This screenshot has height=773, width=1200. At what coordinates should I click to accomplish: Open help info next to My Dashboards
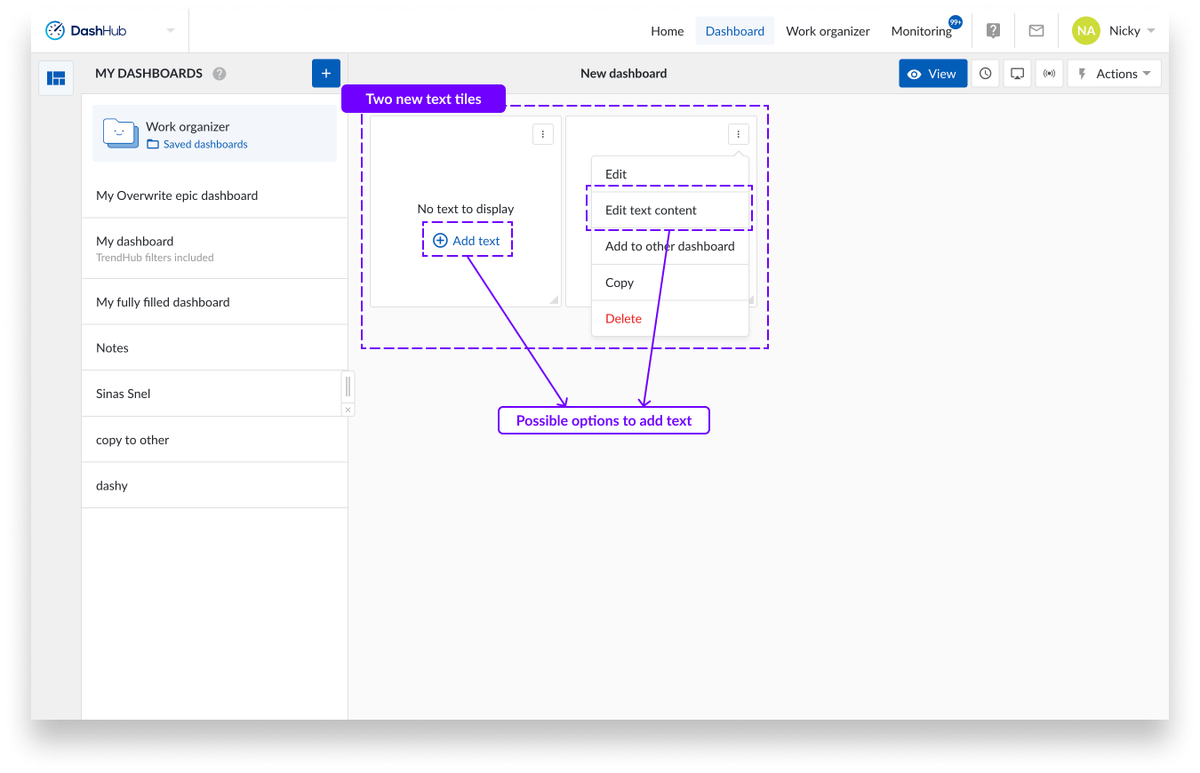point(220,74)
